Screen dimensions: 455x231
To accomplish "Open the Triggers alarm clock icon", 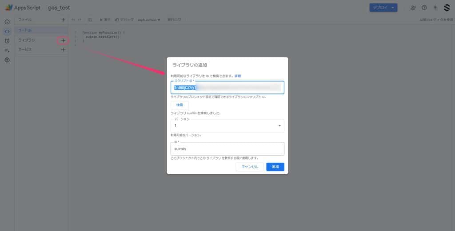I will pos(7,41).
